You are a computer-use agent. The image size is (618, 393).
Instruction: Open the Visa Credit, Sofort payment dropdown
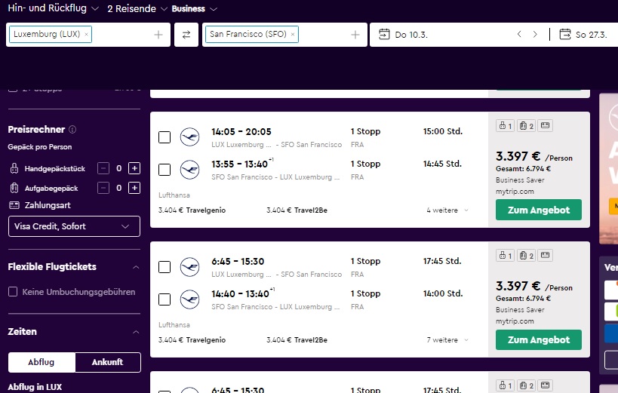(x=74, y=226)
